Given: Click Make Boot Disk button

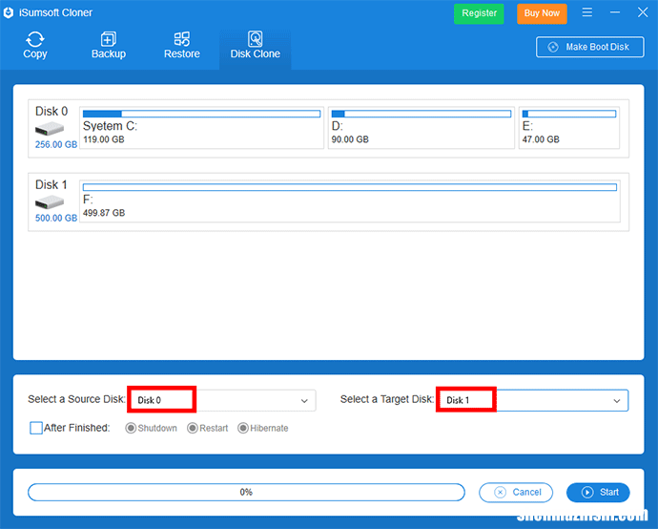Looking at the screenshot, I should 589,47.
